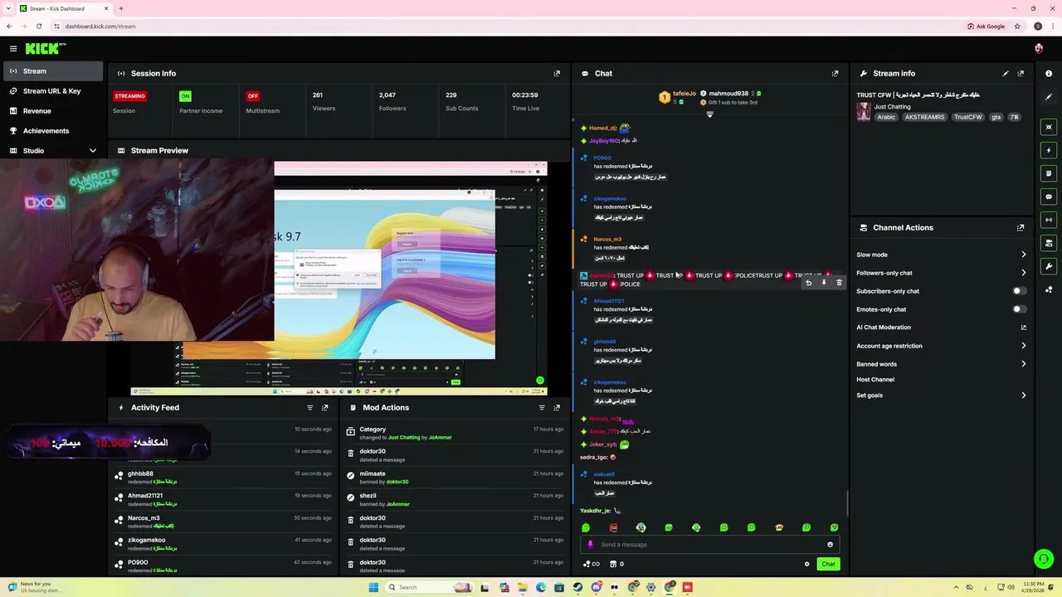Pin the highlighted TRUST UP chat message
The image size is (1062, 597).
(824, 283)
